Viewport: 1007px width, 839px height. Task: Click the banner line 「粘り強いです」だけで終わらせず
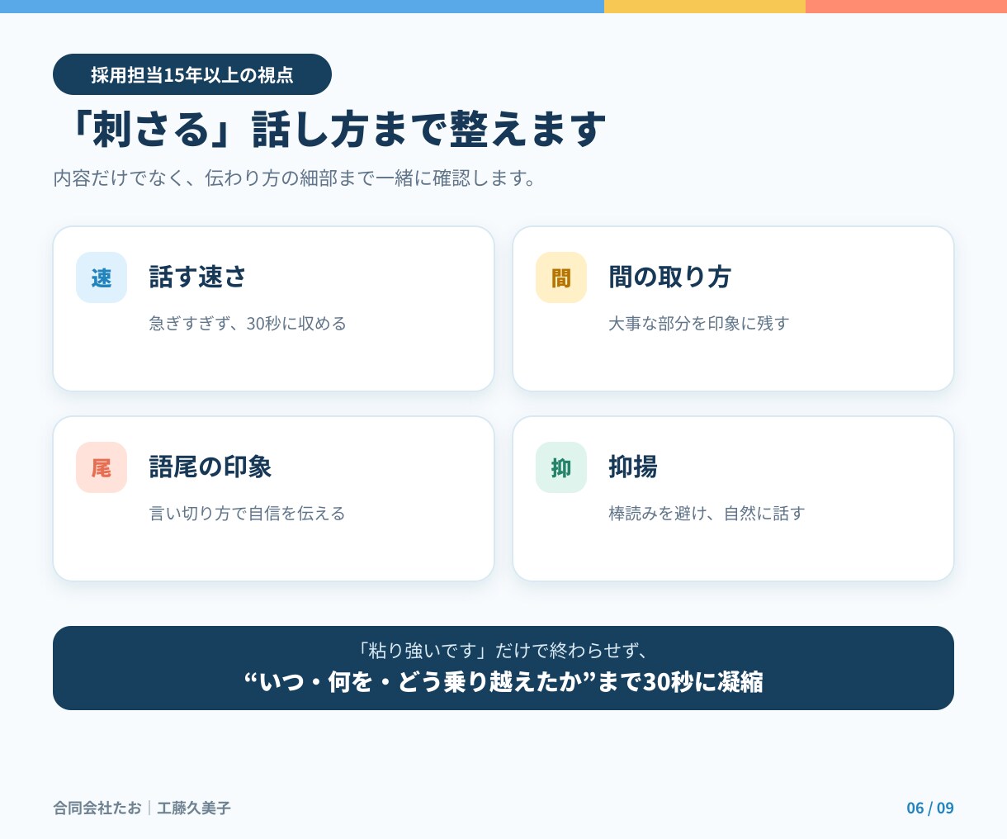click(x=503, y=651)
